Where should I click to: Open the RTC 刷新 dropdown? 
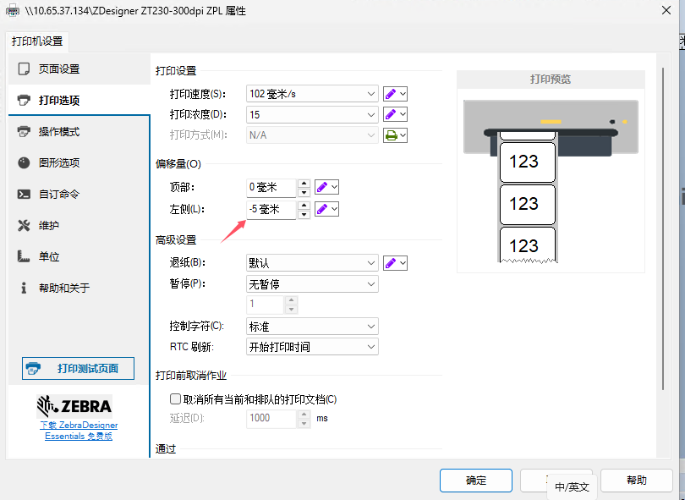312,347
